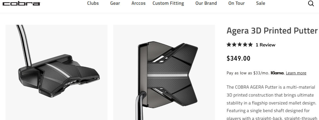The width and height of the screenshot is (319, 120).
Task: Navigate to the Arccos section
Action: click(x=139, y=3)
